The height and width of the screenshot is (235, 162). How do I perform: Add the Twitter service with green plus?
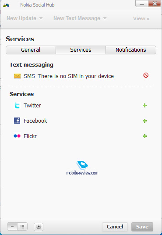click(x=144, y=106)
